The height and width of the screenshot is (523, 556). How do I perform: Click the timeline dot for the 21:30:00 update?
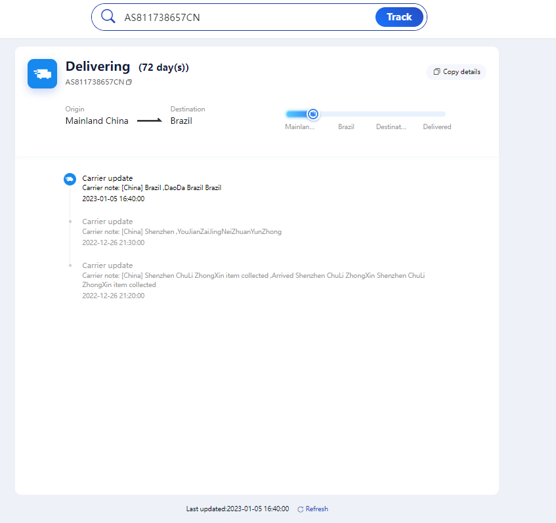(70, 222)
